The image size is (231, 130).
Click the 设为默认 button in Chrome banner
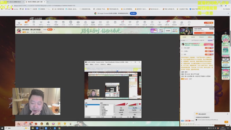click(x=133, y=13)
